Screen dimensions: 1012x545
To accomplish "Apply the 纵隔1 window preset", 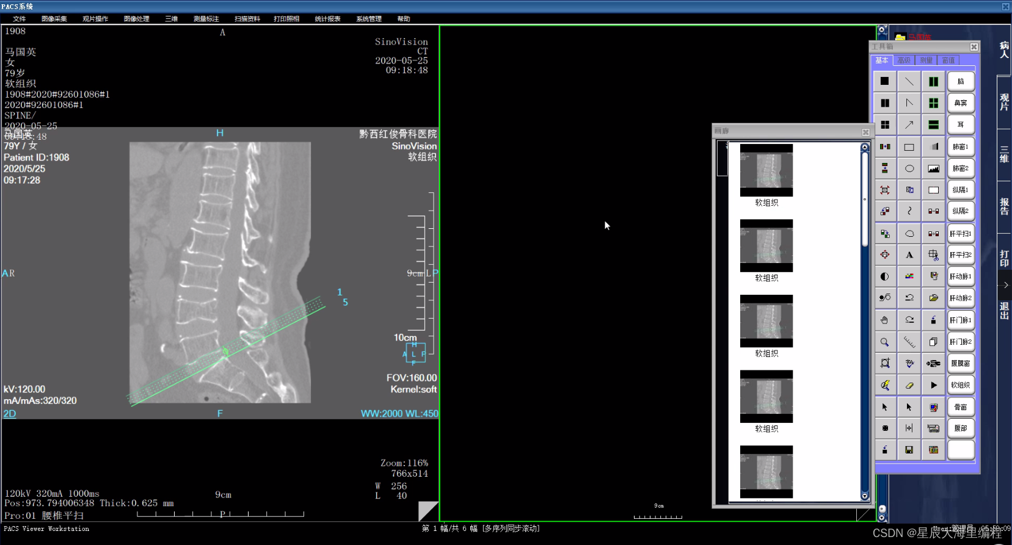I will (x=961, y=190).
